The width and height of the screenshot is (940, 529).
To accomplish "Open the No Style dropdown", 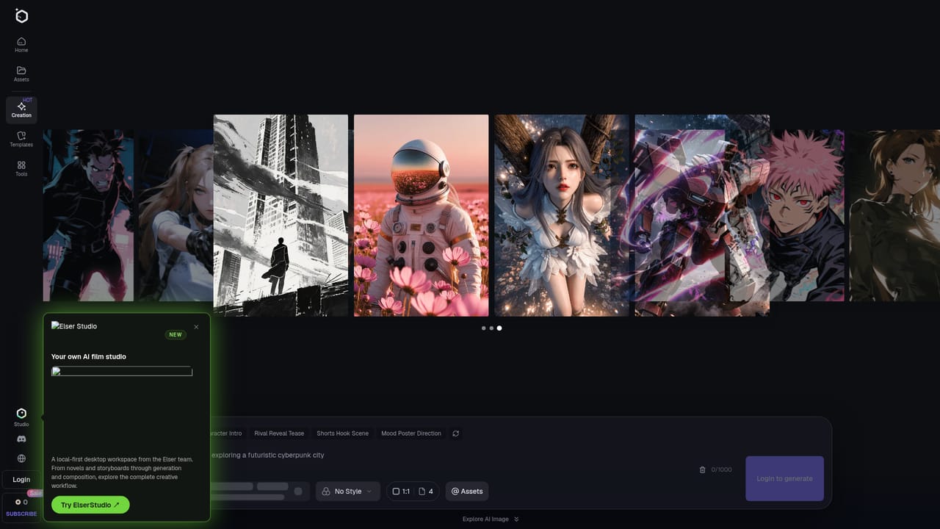I will coord(348,491).
